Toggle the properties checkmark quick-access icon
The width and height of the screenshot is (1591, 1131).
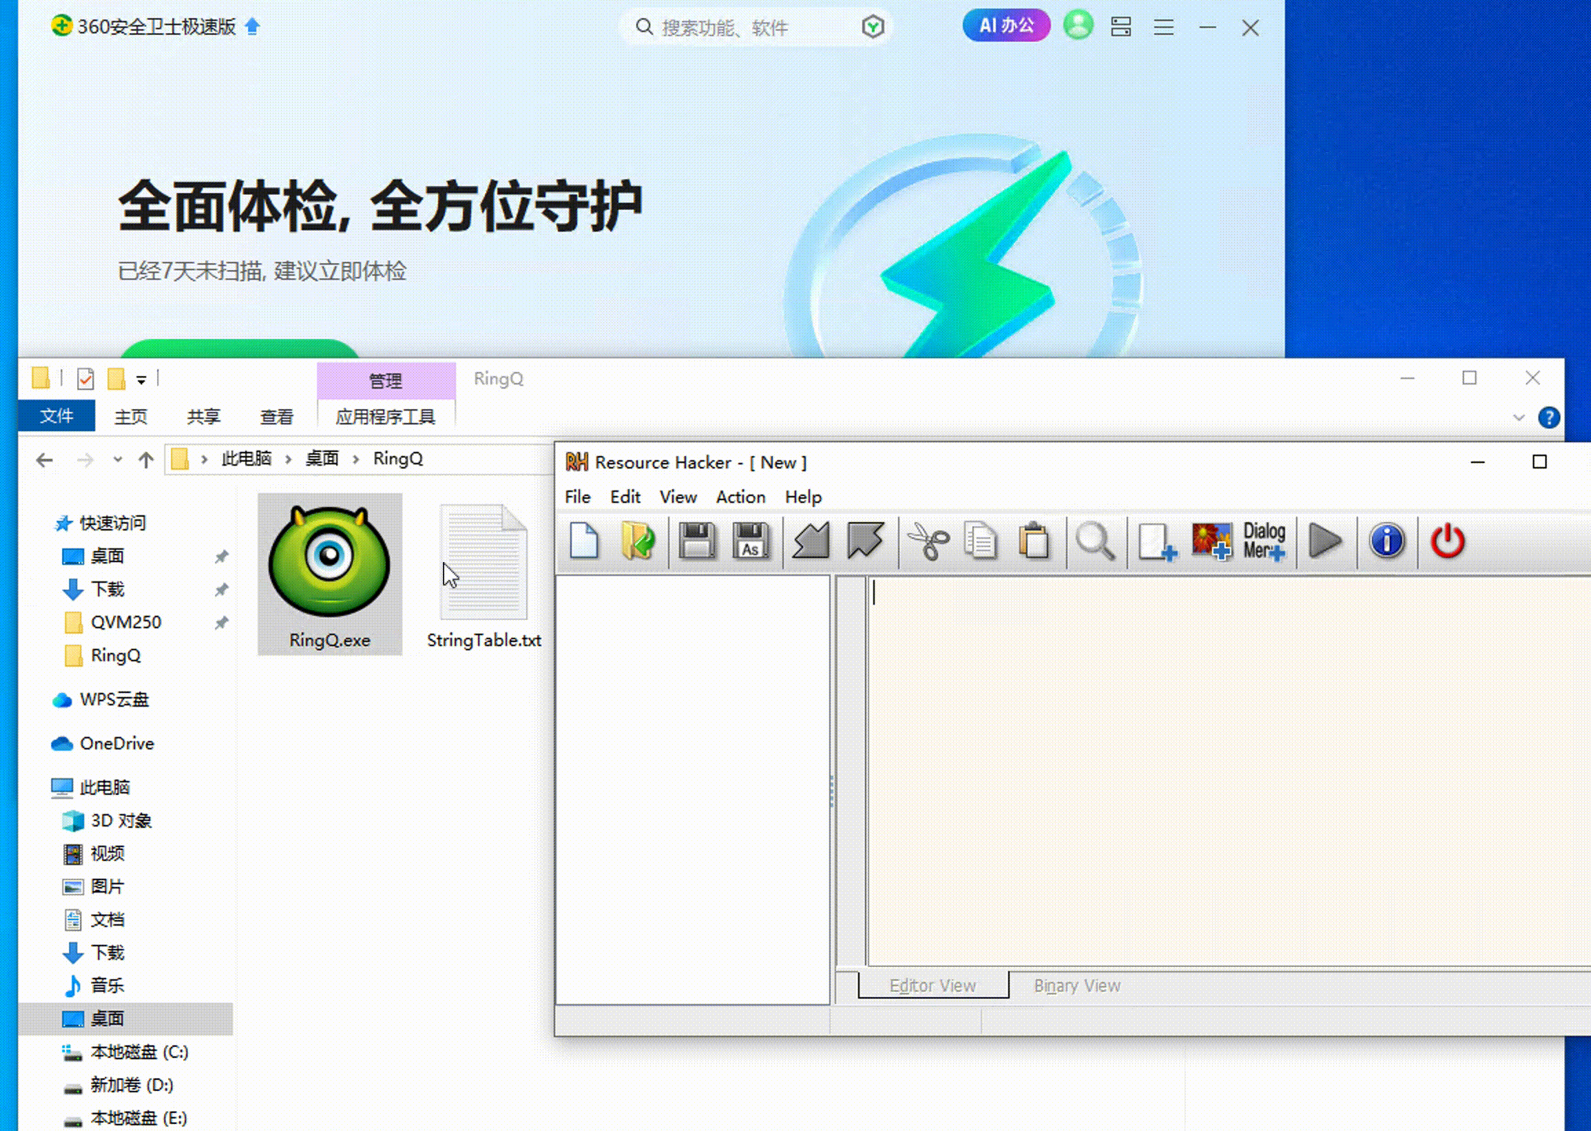(x=85, y=379)
